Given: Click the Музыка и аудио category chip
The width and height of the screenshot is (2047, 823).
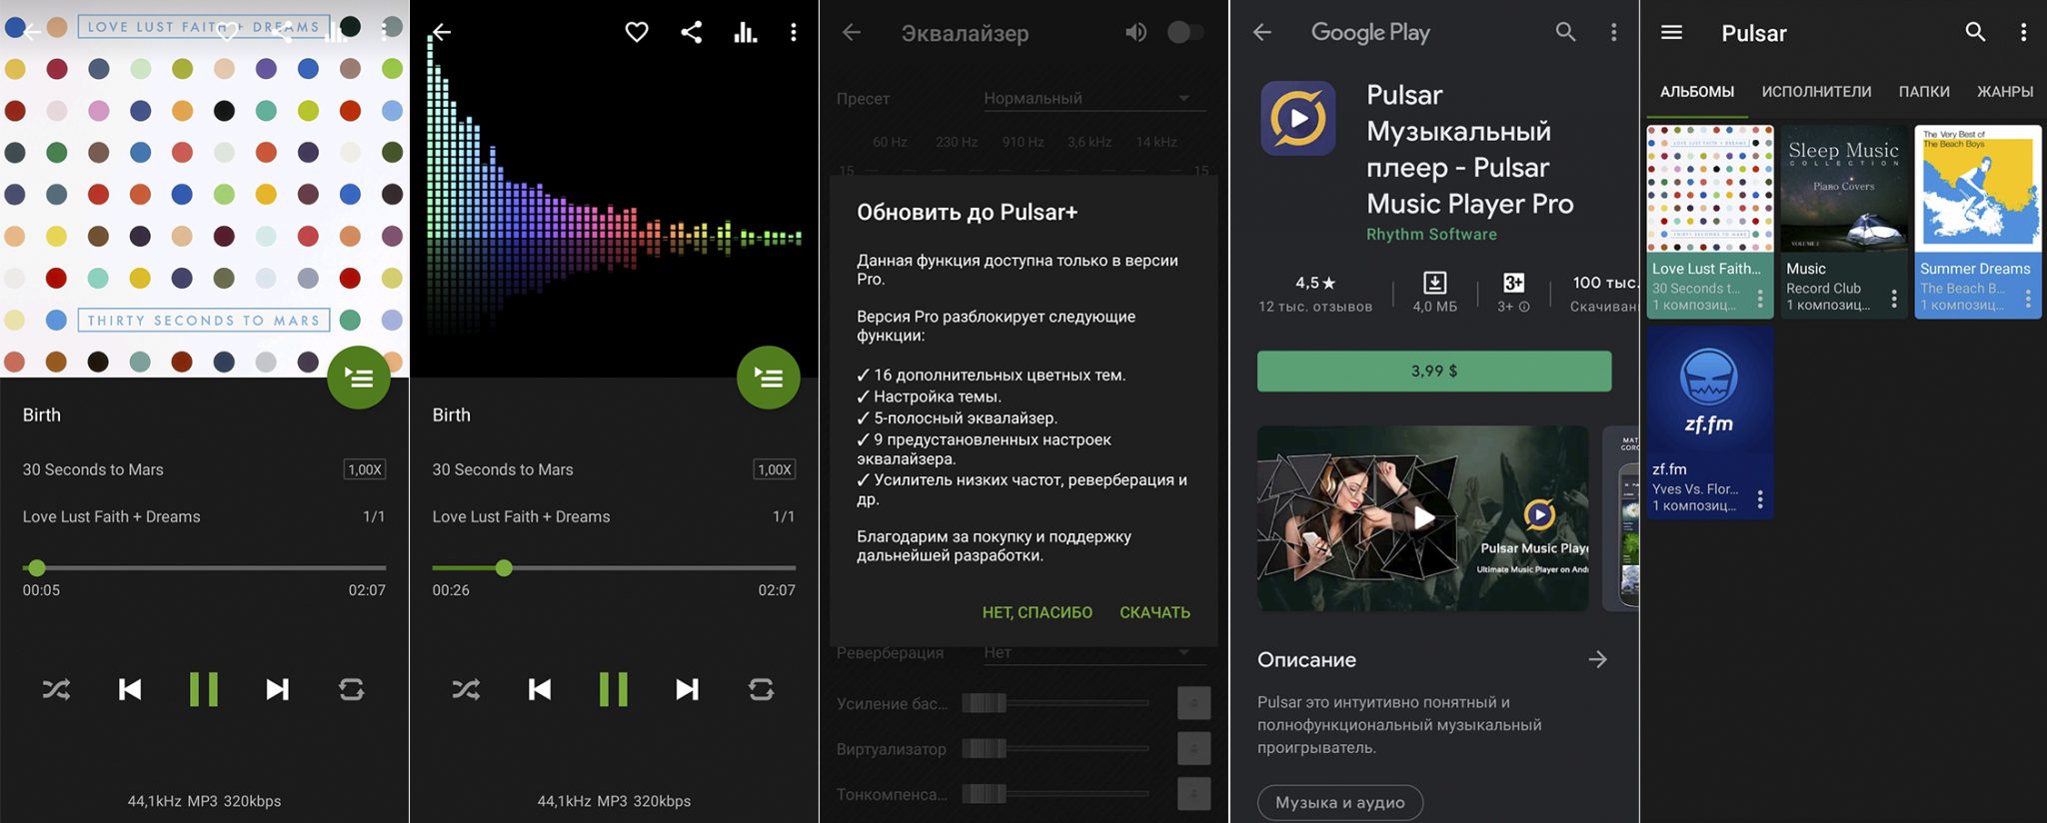Looking at the screenshot, I should pyautogui.click(x=1340, y=802).
